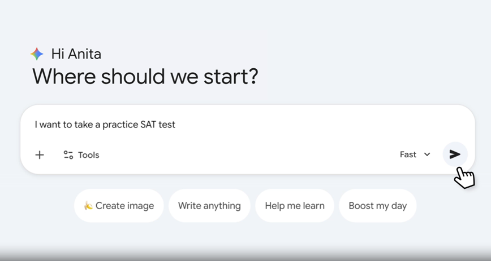Click the Hi Anita greeting text
491x261 pixels.
pyautogui.click(x=76, y=54)
